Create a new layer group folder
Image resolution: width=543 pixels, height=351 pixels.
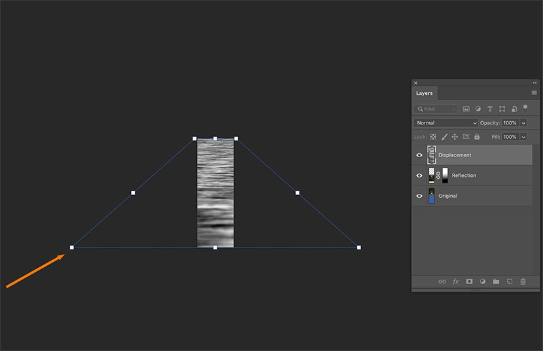click(496, 282)
